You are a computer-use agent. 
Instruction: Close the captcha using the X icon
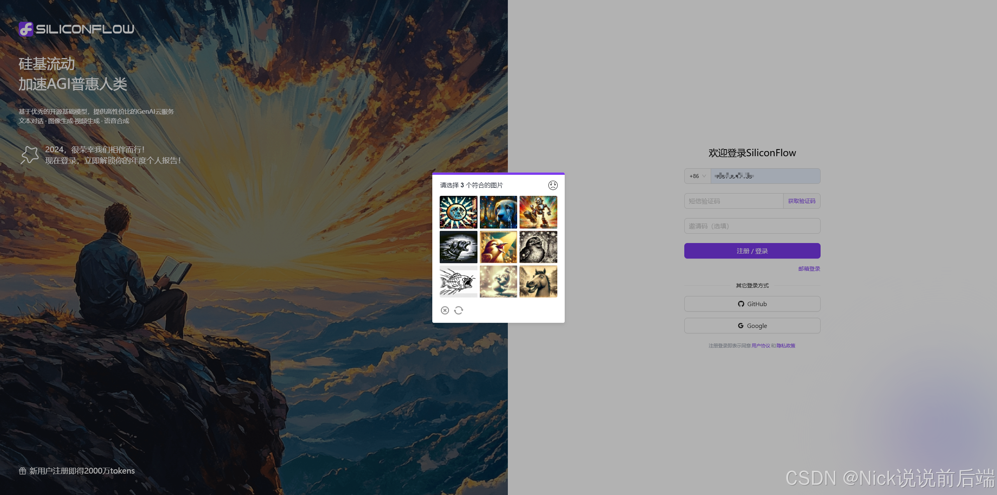coord(445,310)
